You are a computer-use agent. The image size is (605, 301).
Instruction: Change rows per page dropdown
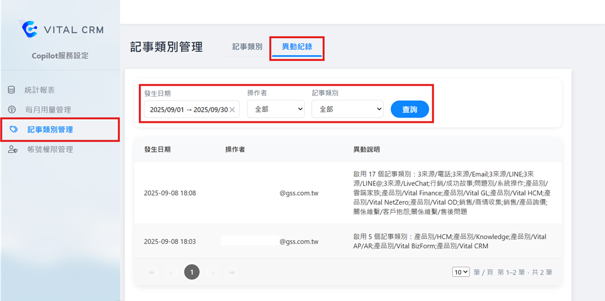461,272
